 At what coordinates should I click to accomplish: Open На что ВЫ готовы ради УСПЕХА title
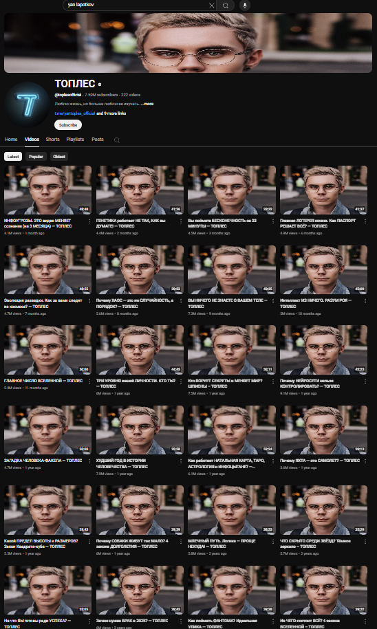[38, 624]
